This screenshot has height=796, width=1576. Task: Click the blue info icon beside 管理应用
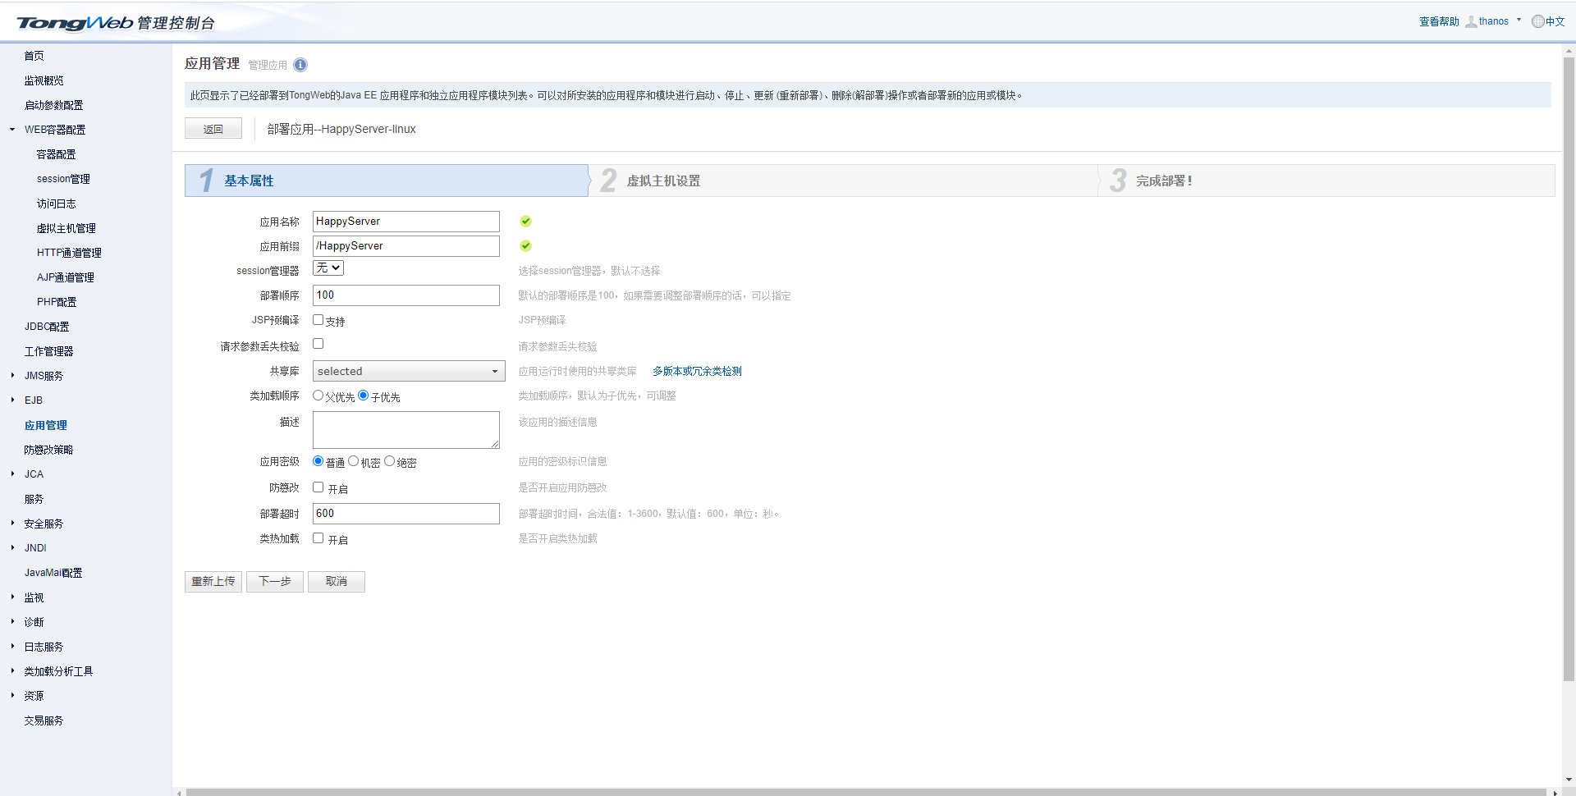pos(300,65)
